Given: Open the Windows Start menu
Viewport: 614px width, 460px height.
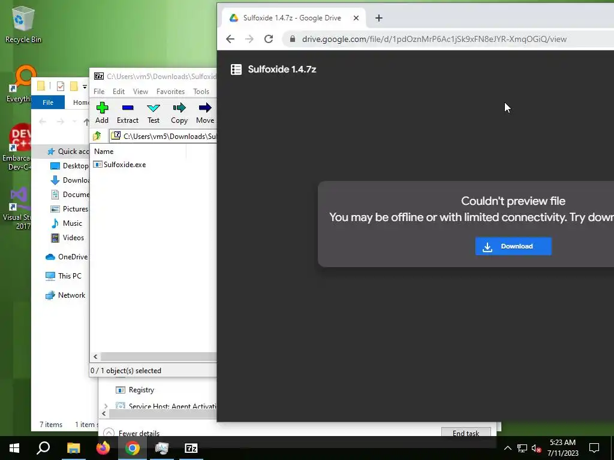Looking at the screenshot, I should [x=14, y=448].
